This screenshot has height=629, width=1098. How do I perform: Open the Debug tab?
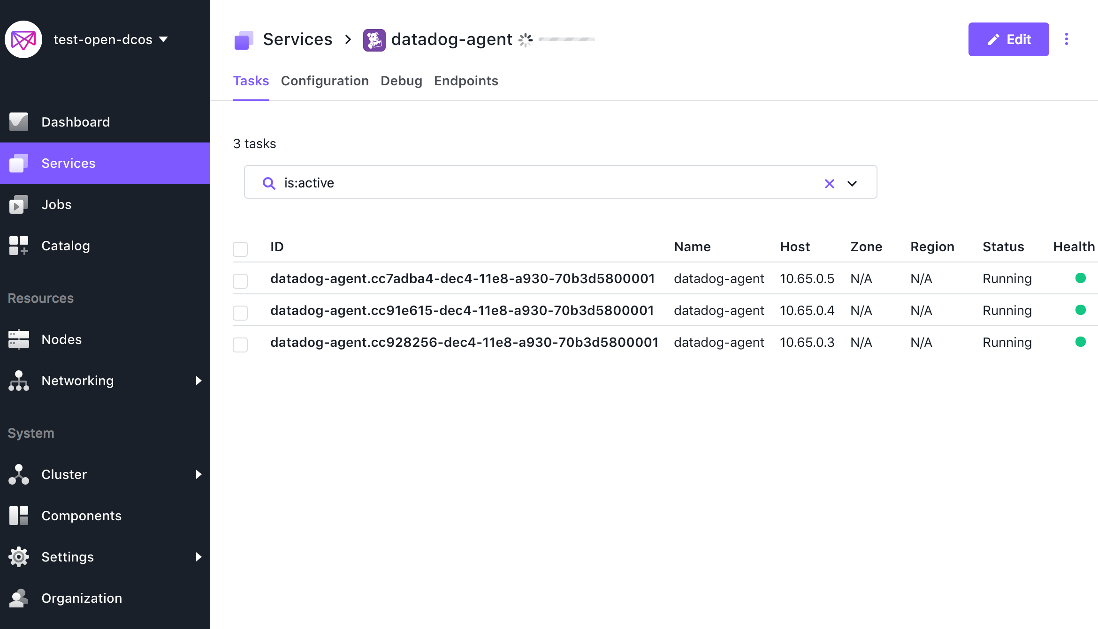click(401, 81)
